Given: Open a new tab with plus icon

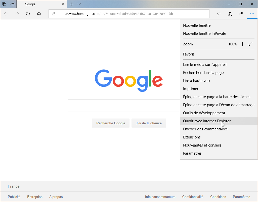Looking at the screenshot, I should tap(71, 4).
